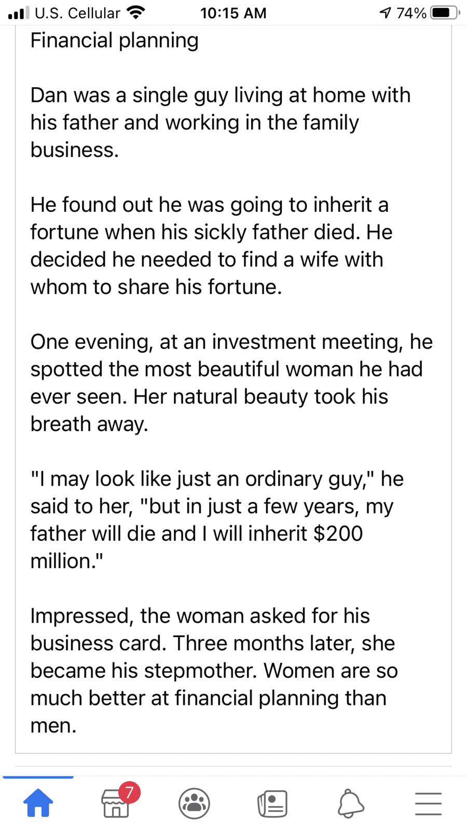This screenshot has height=831, width=467.
Task: Tap the location services arrow icon
Action: point(385,12)
